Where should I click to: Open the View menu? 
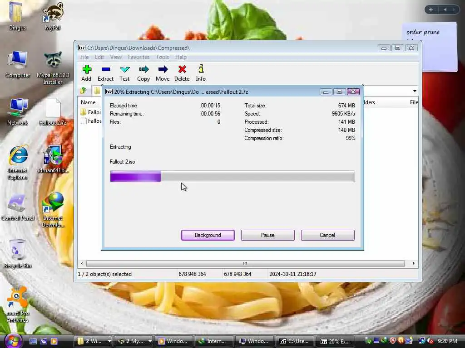[116, 57]
